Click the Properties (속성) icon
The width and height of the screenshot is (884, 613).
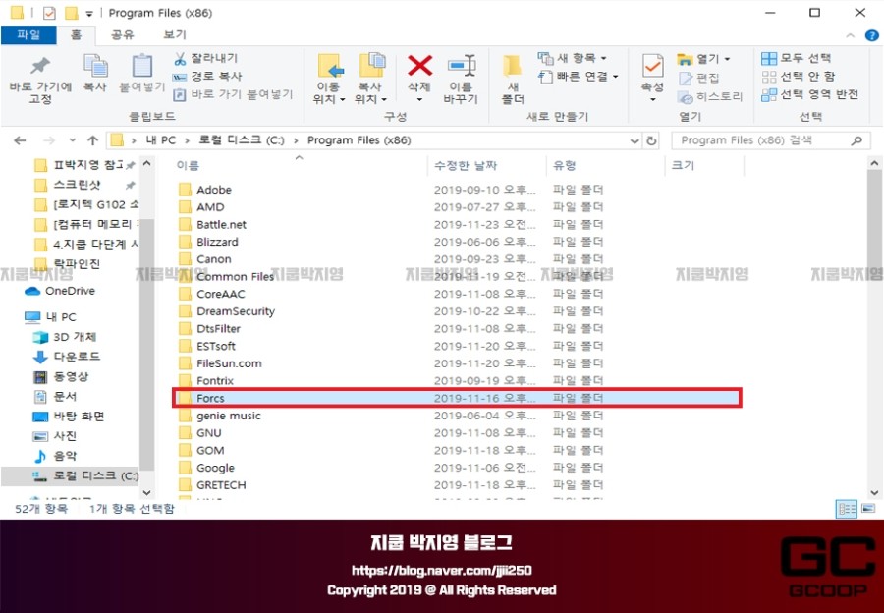(651, 67)
